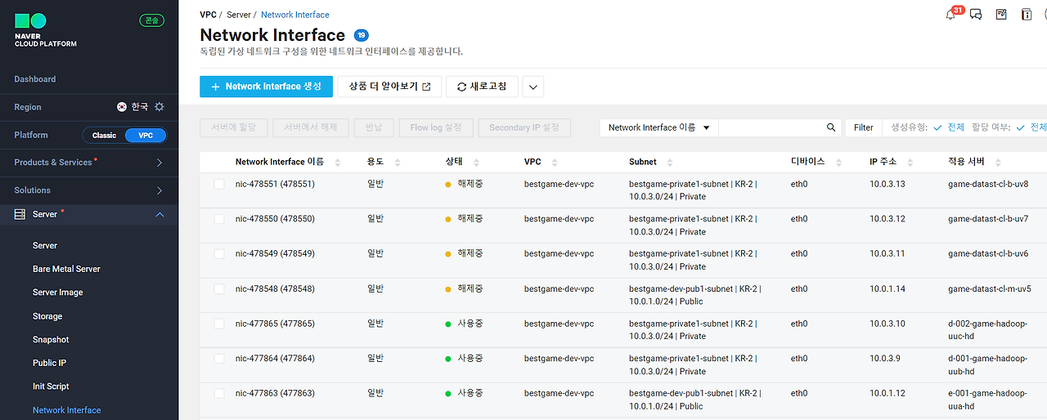Screen dimensions: 1047x420
Task: Sort by Network Interface name column
Action: point(337,163)
